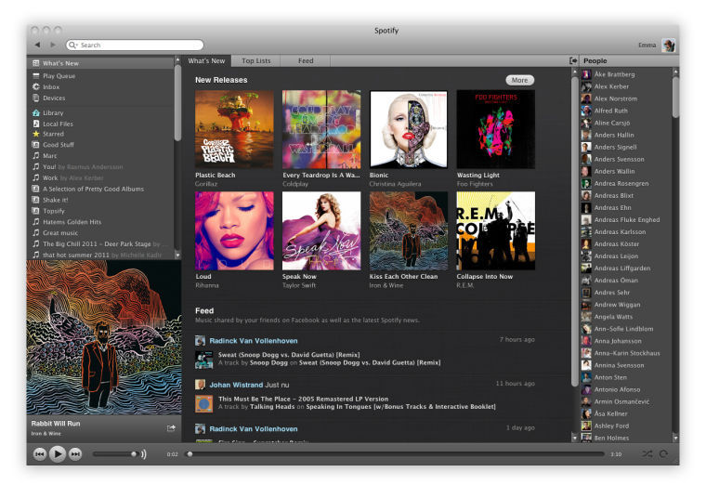706x498 pixels.
Task: Click the share icon beside Rabbit Will Run
Action: tap(171, 428)
